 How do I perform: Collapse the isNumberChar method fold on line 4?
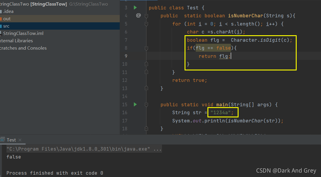pyautogui.click(x=146, y=16)
